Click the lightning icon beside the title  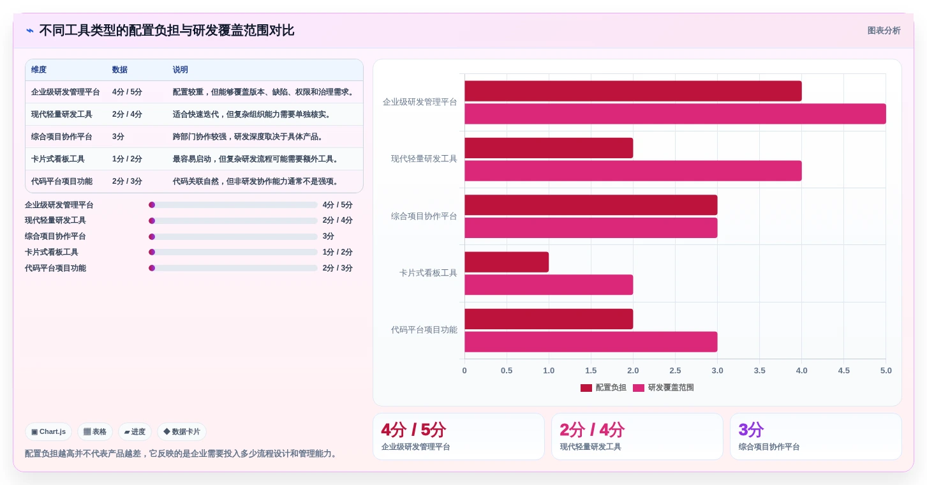point(30,31)
